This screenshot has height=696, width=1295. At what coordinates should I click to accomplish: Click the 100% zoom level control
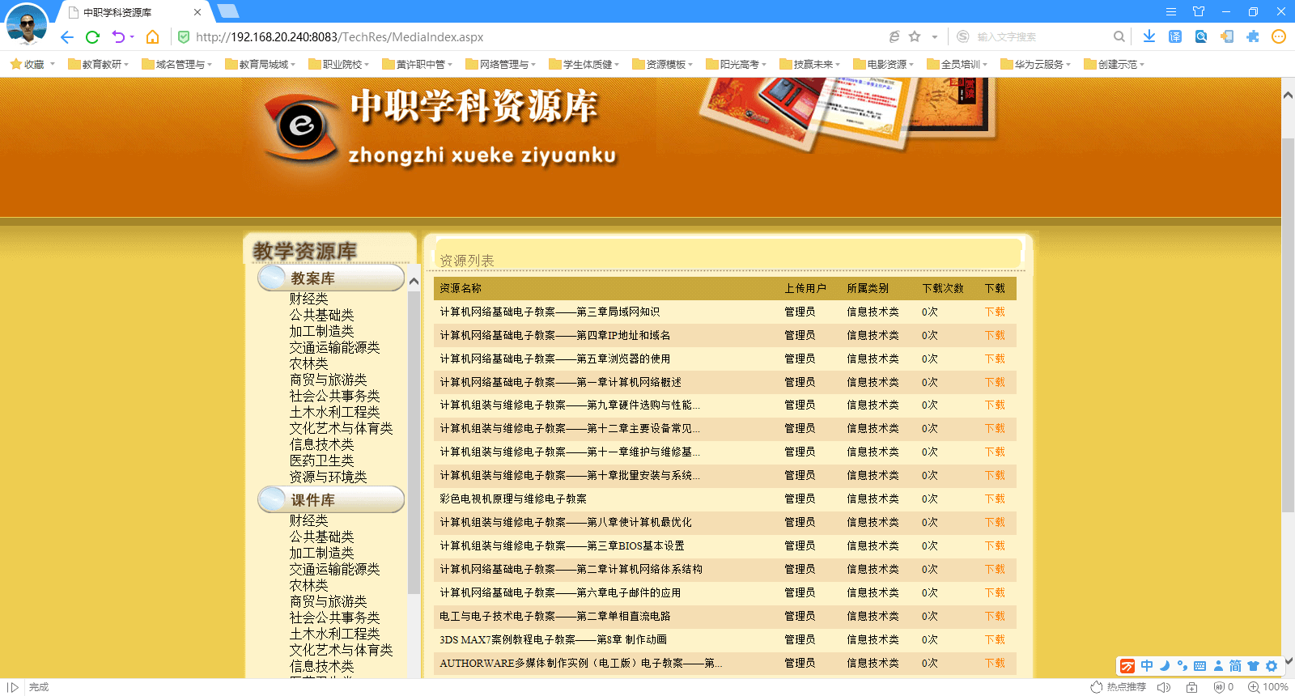(1268, 687)
